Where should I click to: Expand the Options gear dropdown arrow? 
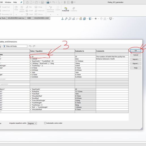(75, 2)
